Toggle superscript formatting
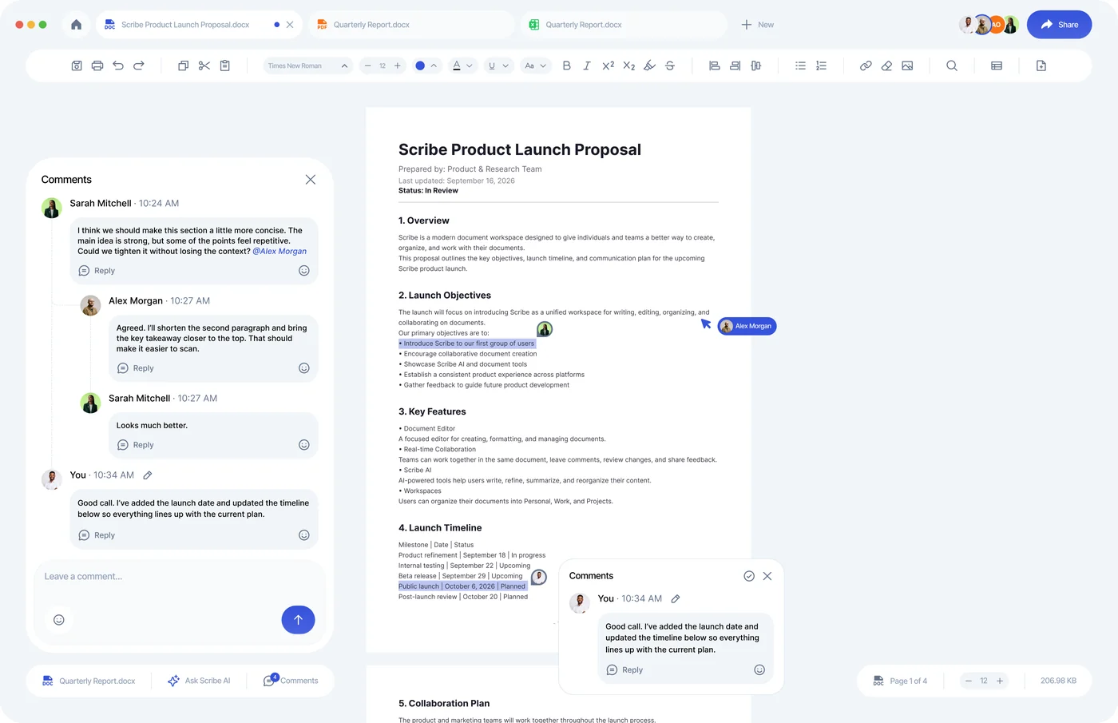The height and width of the screenshot is (723, 1118). [x=608, y=66]
